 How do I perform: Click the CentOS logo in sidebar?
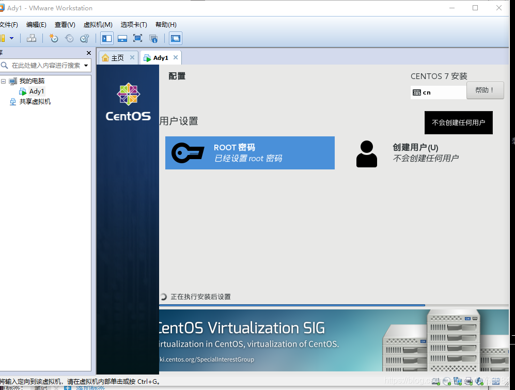click(128, 102)
